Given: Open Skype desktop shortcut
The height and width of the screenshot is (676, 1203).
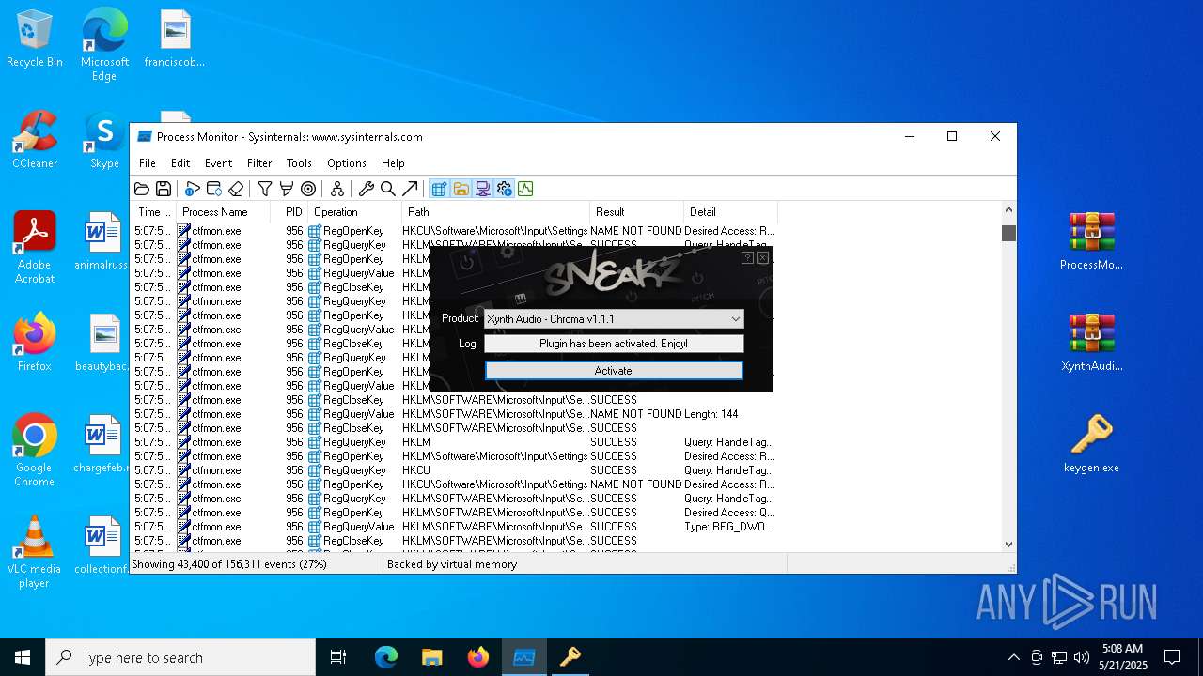Looking at the screenshot, I should [104, 141].
